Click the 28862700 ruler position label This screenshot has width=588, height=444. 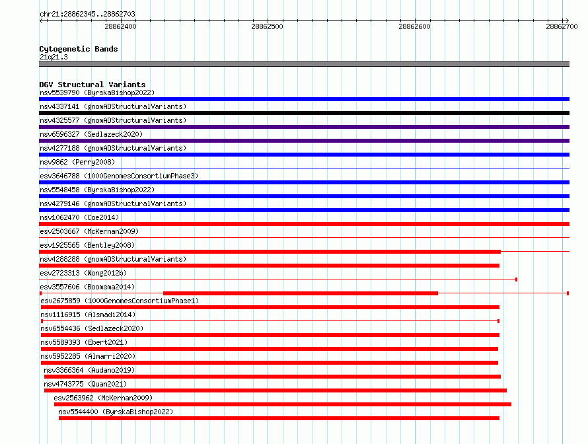(x=562, y=26)
